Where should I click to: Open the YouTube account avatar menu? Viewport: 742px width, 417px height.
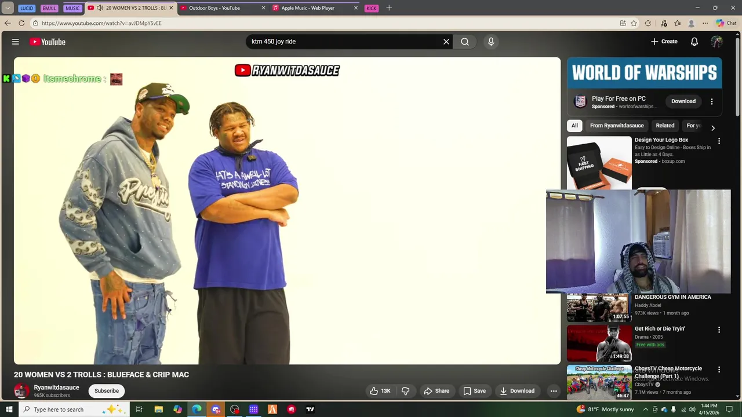click(x=717, y=42)
